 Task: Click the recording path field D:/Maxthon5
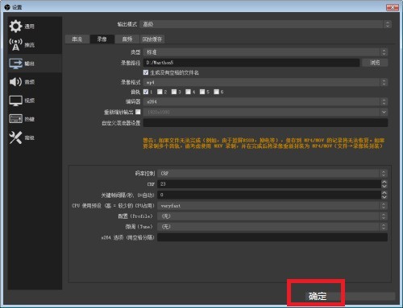pyautogui.click(x=251, y=63)
